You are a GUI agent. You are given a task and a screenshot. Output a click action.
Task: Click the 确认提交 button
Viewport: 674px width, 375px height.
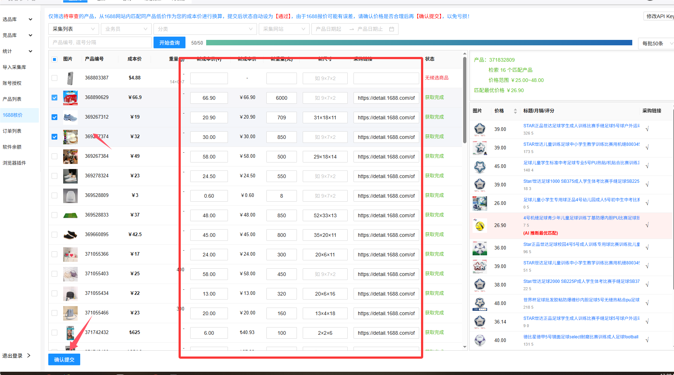(x=64, y=359)
